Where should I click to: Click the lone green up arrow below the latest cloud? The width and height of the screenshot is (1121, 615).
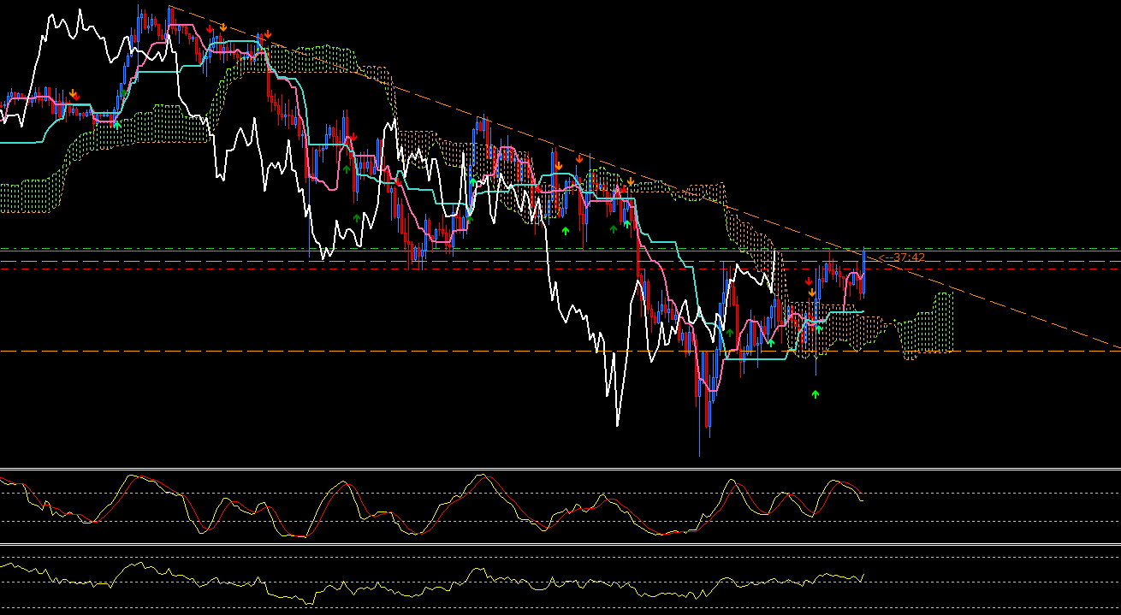tap(816, 394)
